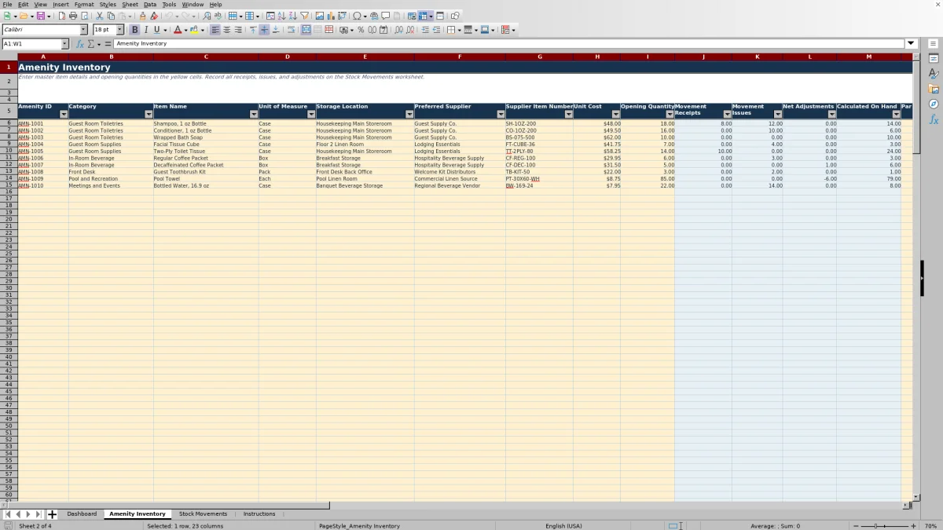Open the Styles sidebar panel

pyautogui.click(x=934, y=74)
